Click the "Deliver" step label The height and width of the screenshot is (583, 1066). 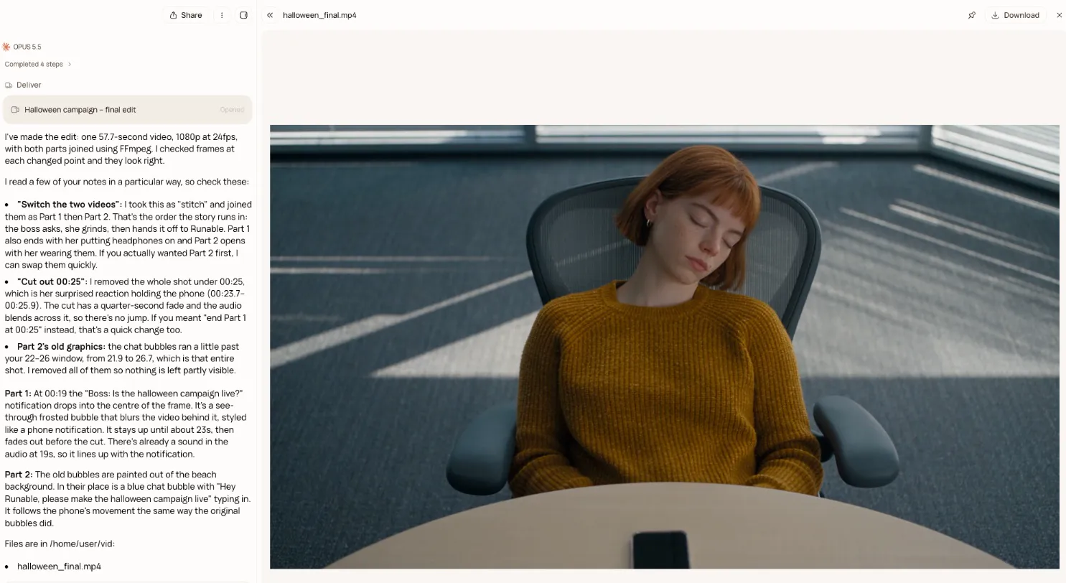point(29,85)
